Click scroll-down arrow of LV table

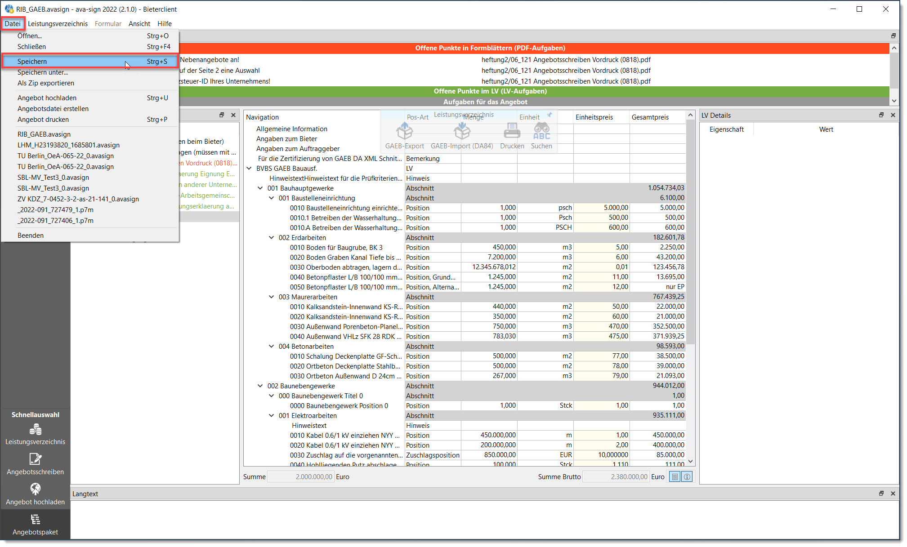pos(690,462)
